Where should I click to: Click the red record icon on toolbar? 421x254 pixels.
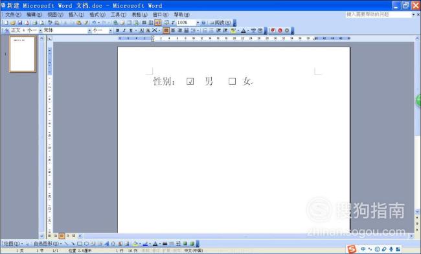click(280, 30)
